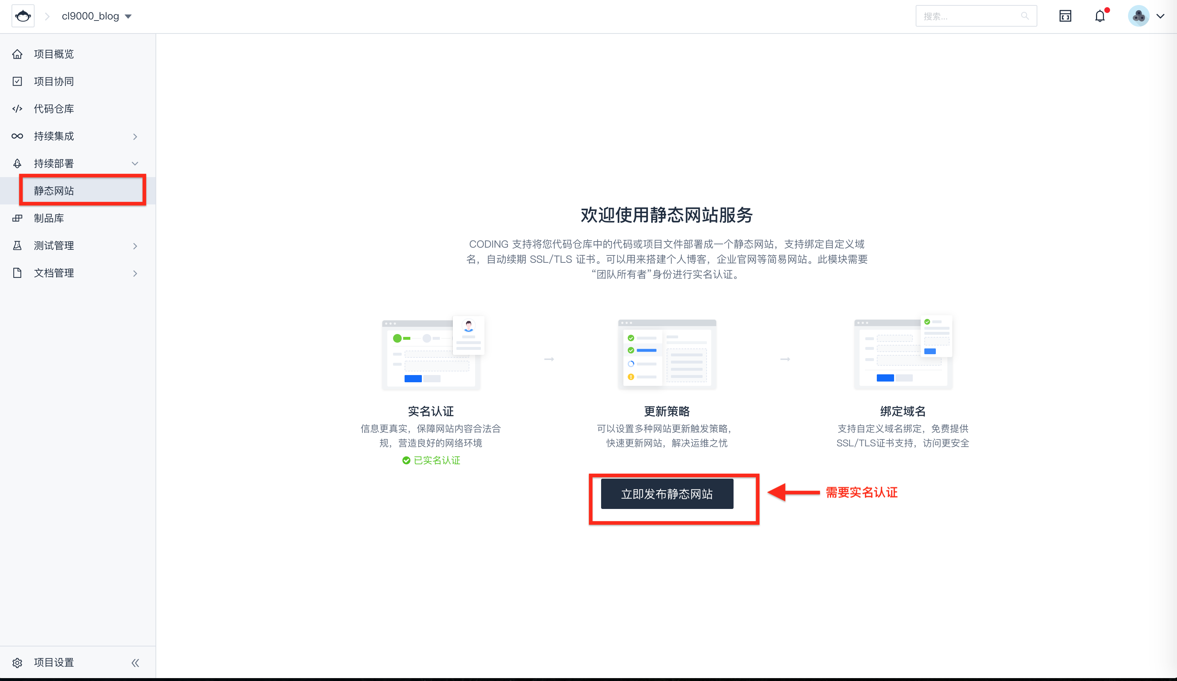Expand the 测试管理 submenu chevron
The width and height of the screenshot is (1177, 681).
point(135,246)
